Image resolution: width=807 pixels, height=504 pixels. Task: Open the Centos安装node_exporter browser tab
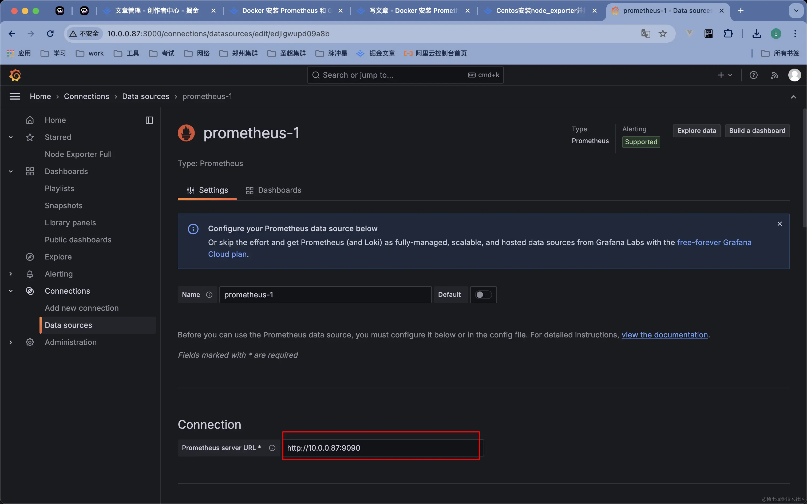pos(540,11)
